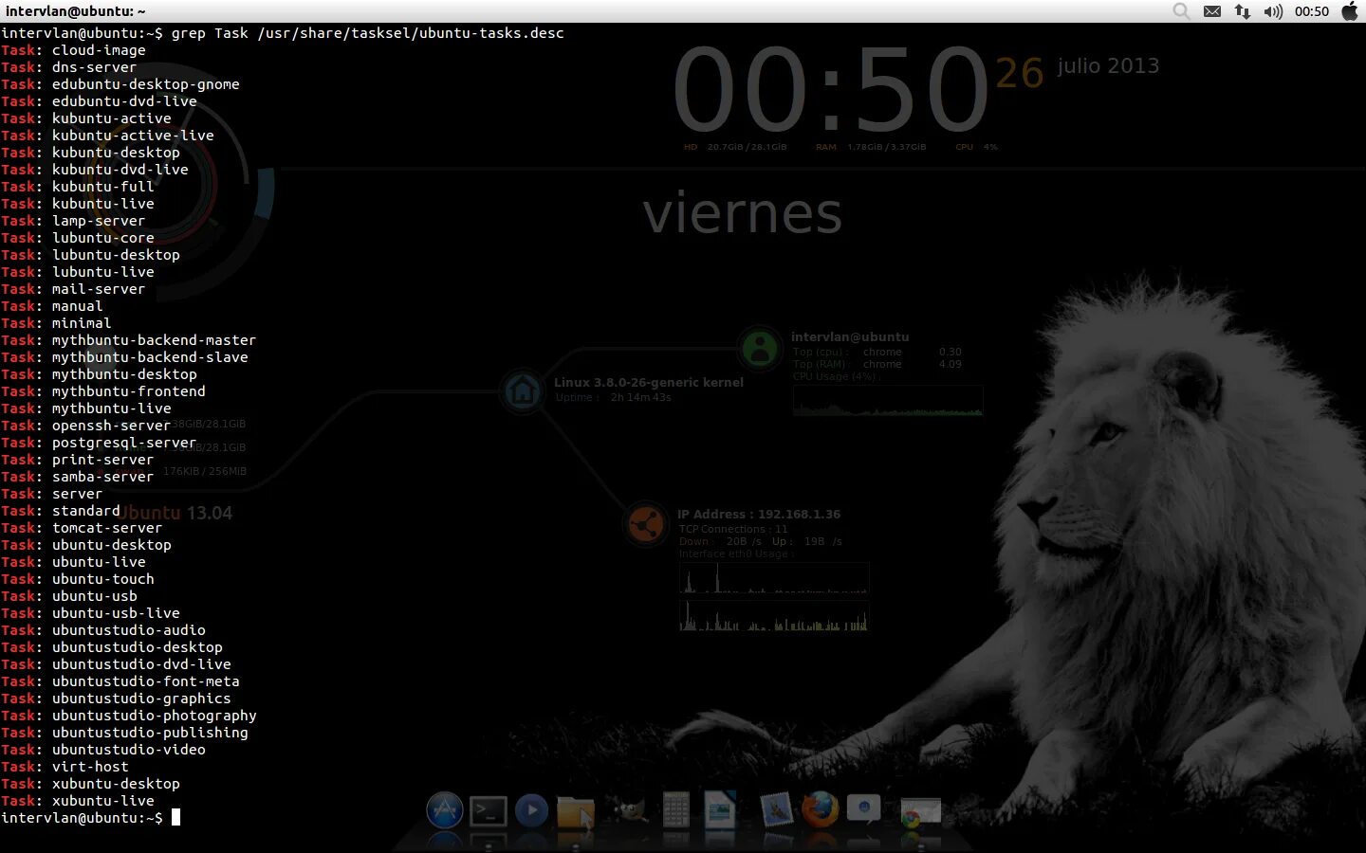Click the 'ubuntustudio-photography' task line
The image size is (1366, 853).
pyautogui.click(x=128, y=716)
